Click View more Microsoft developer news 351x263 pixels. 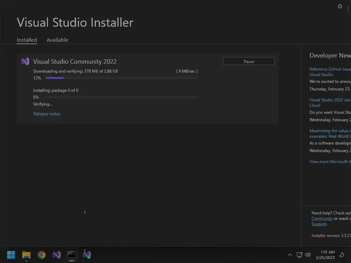(x=330, y=162)
